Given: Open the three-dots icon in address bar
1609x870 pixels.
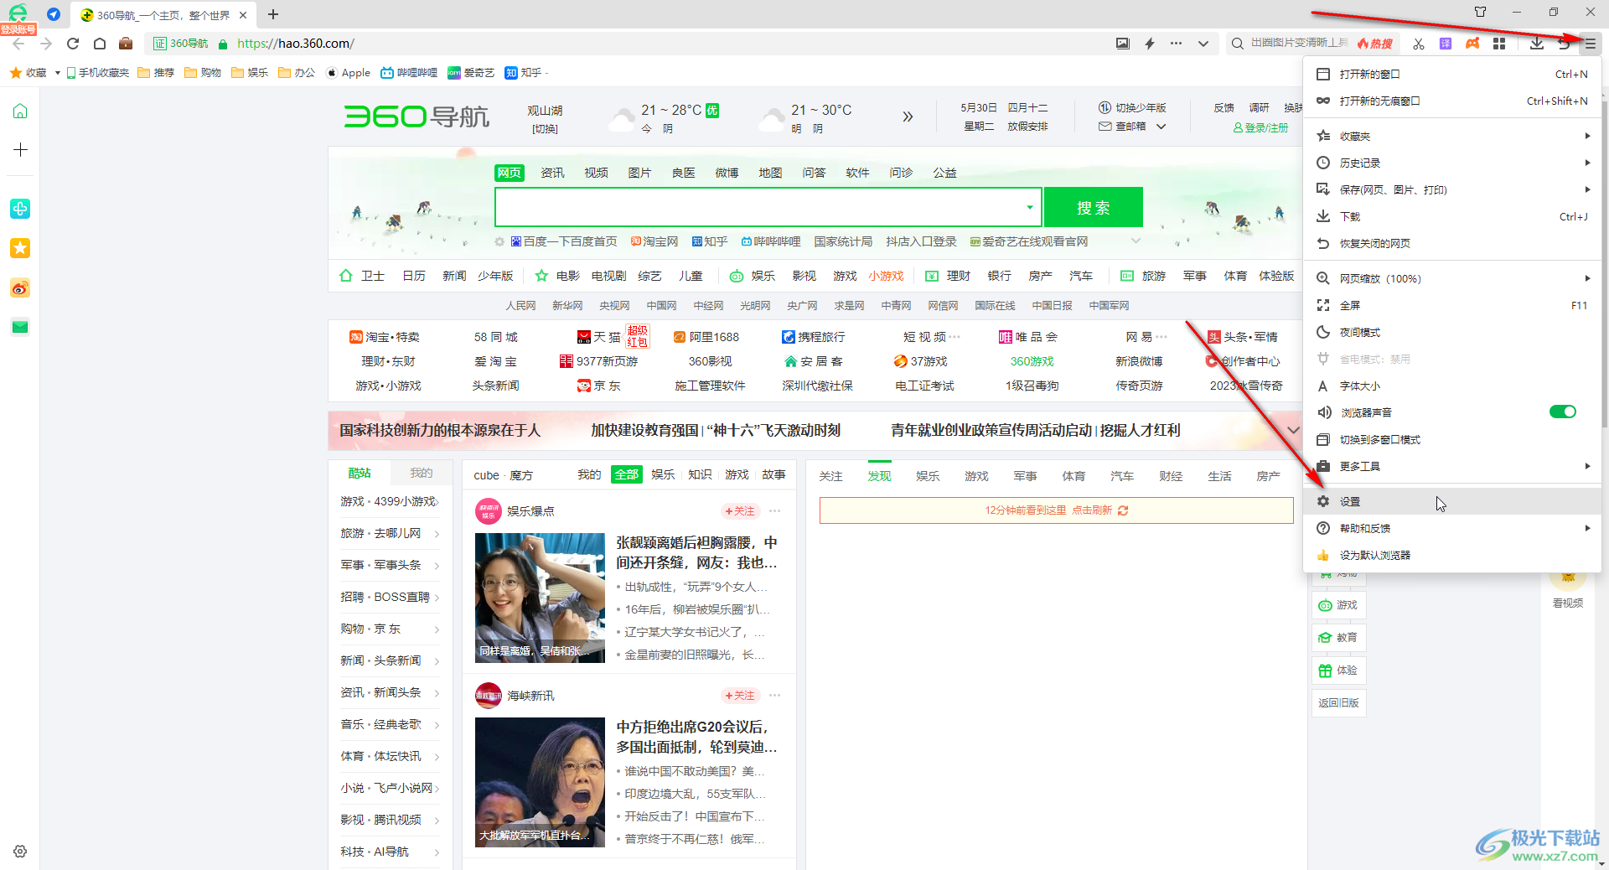Looking at the screenshot, I should [1177, 44].
